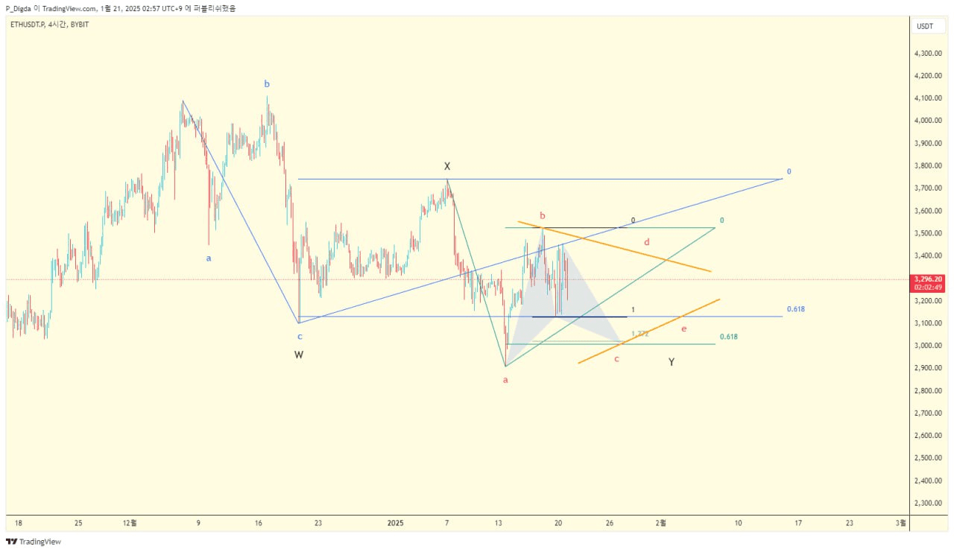Click the blue 0.618 Fibonacci level label

795,309
